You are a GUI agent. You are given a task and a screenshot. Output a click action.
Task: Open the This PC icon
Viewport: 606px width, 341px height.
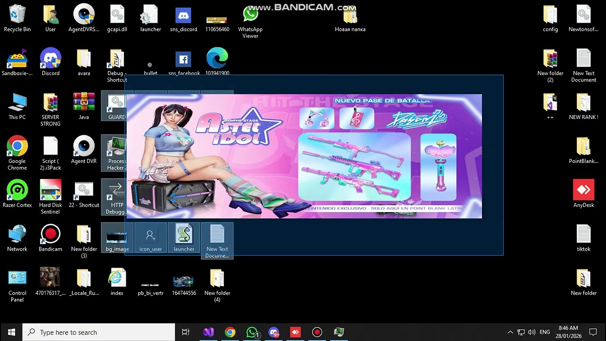coord(17,107)
